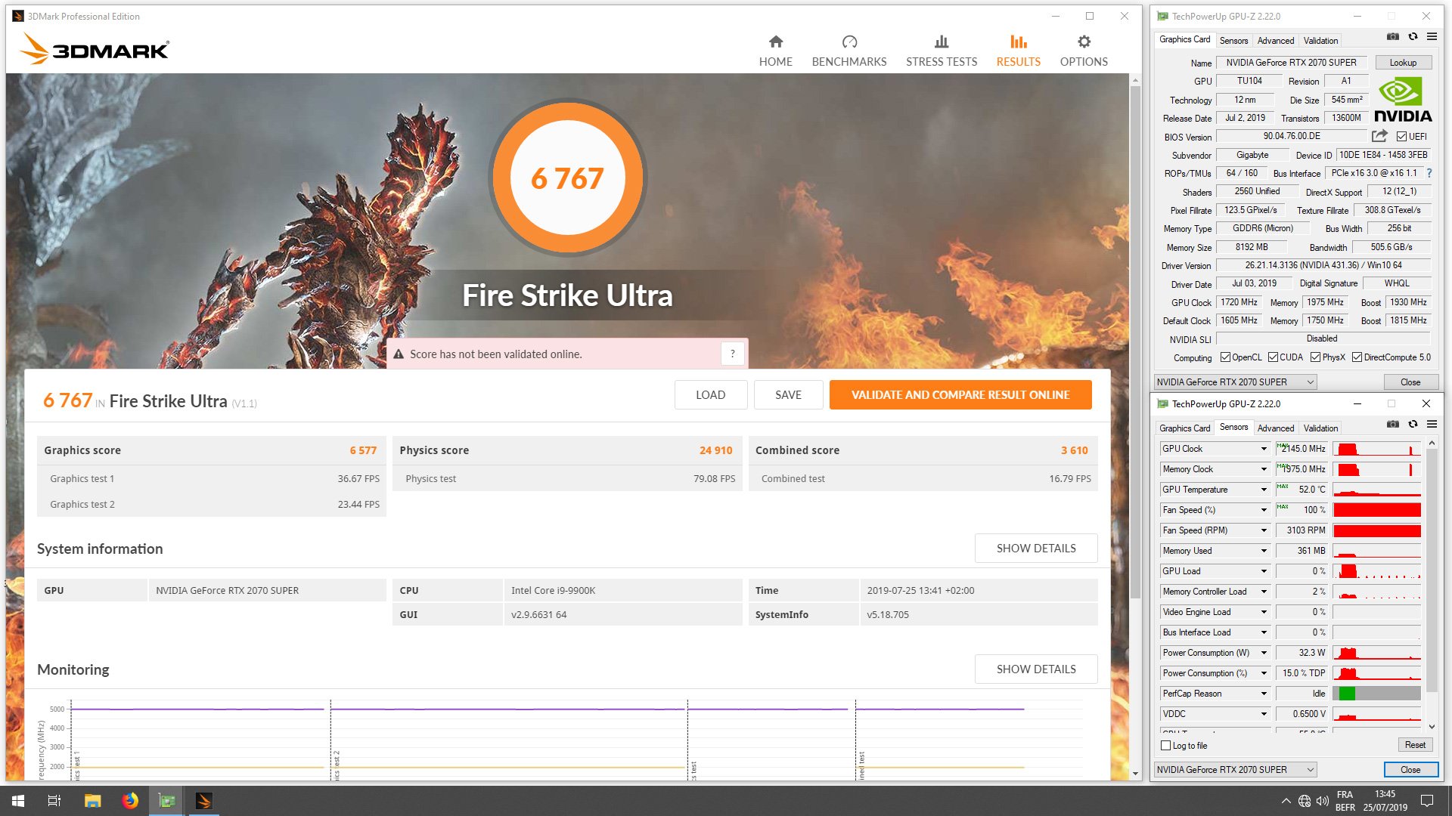
Task: Open GPU selector dropdown in lower GPU-Z window
Action: [1236, 770]
